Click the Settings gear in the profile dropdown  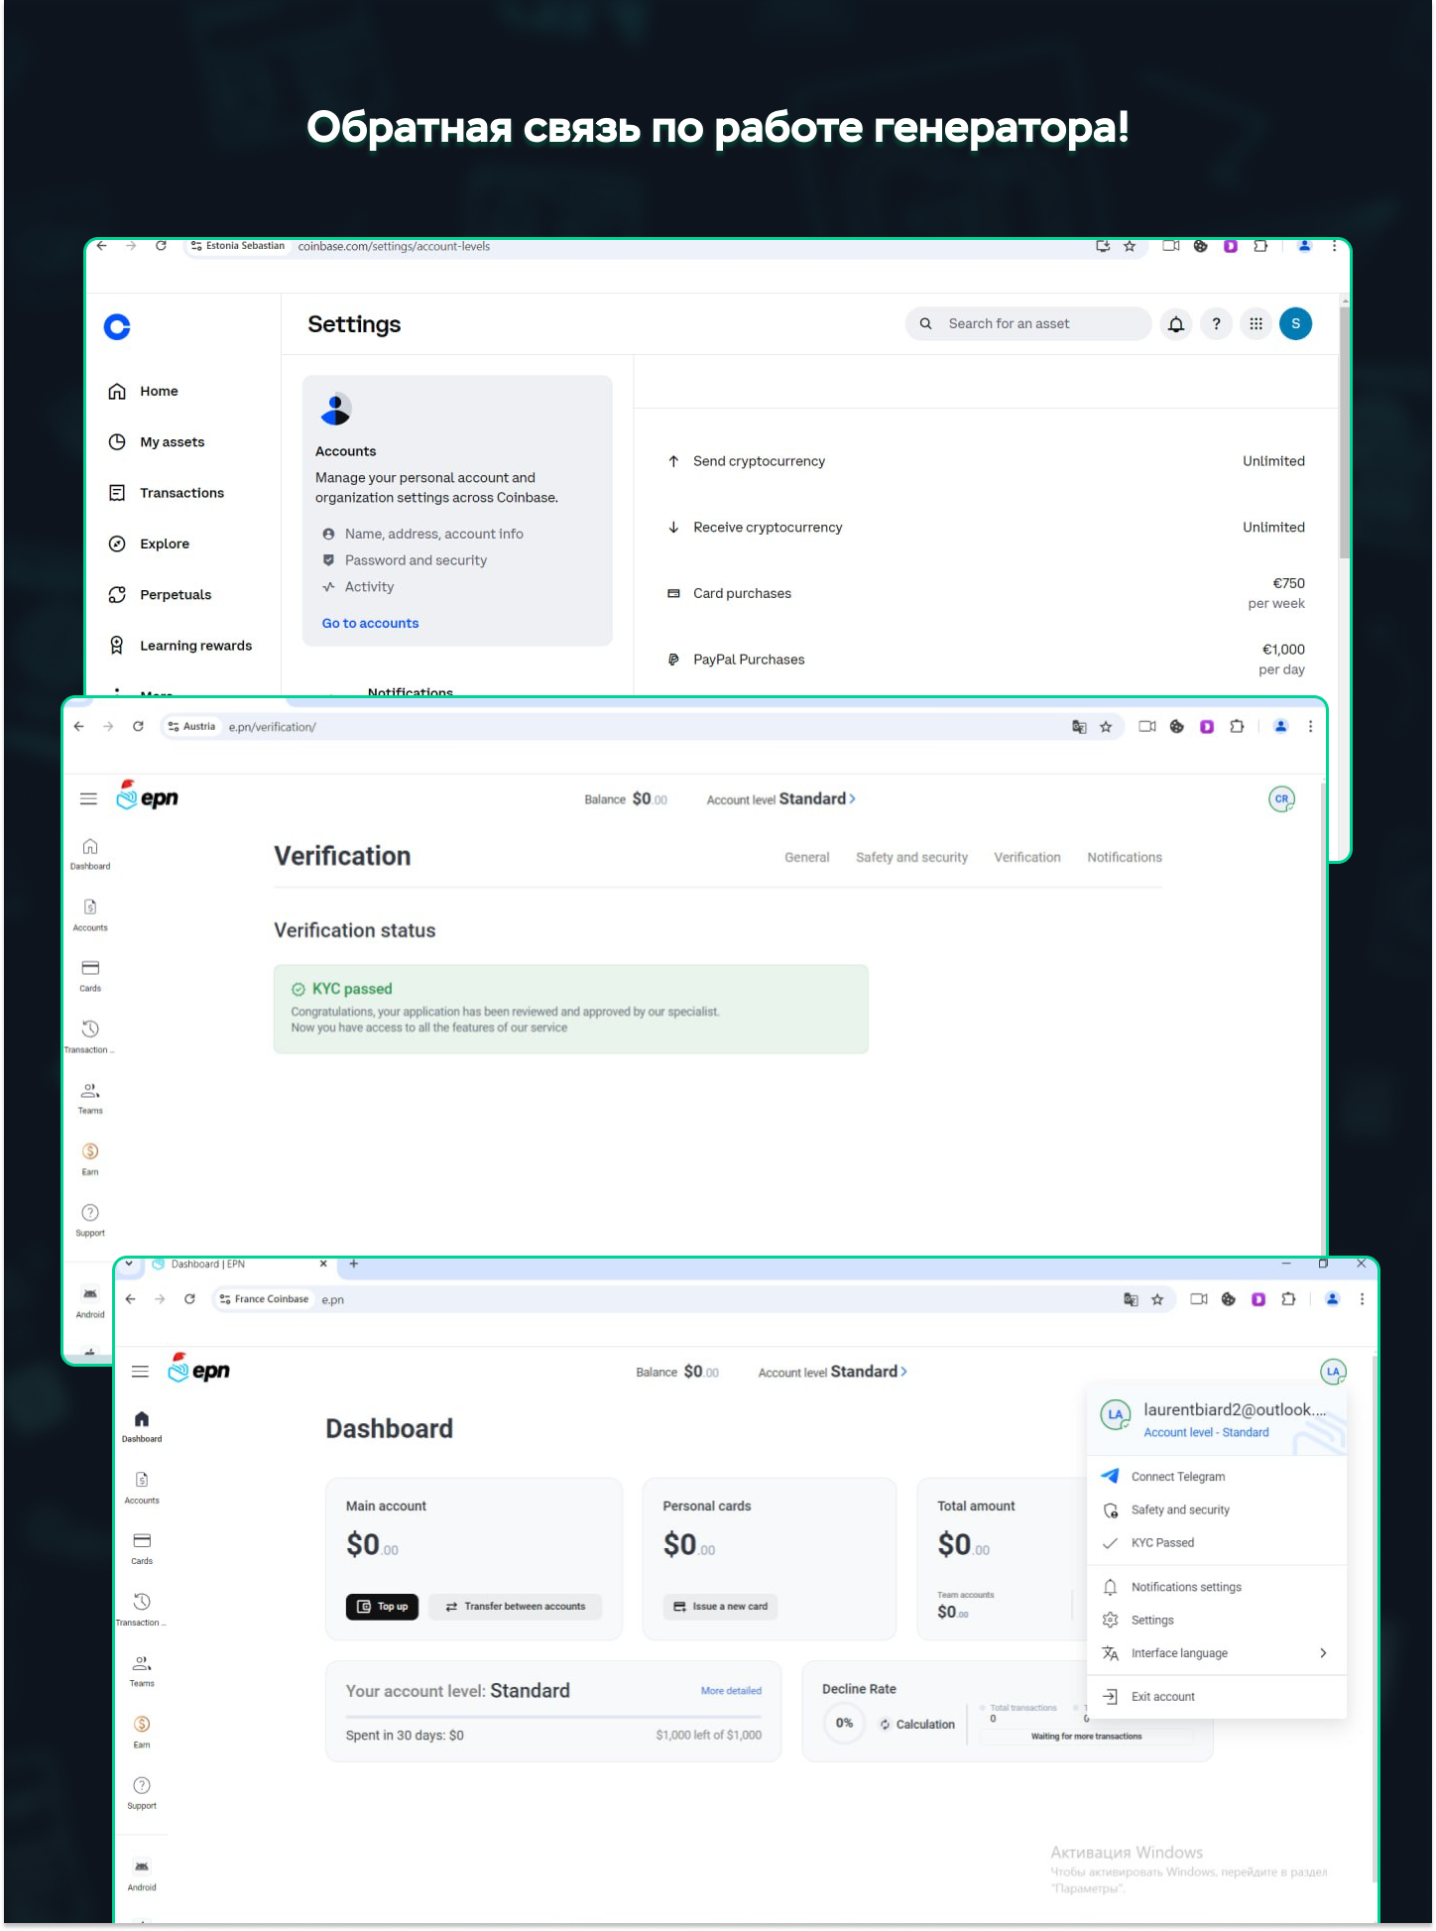point(1111,1621)
